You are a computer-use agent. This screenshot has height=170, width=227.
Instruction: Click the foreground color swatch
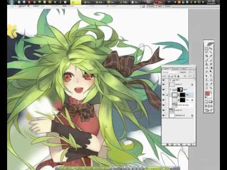(208, 93)
